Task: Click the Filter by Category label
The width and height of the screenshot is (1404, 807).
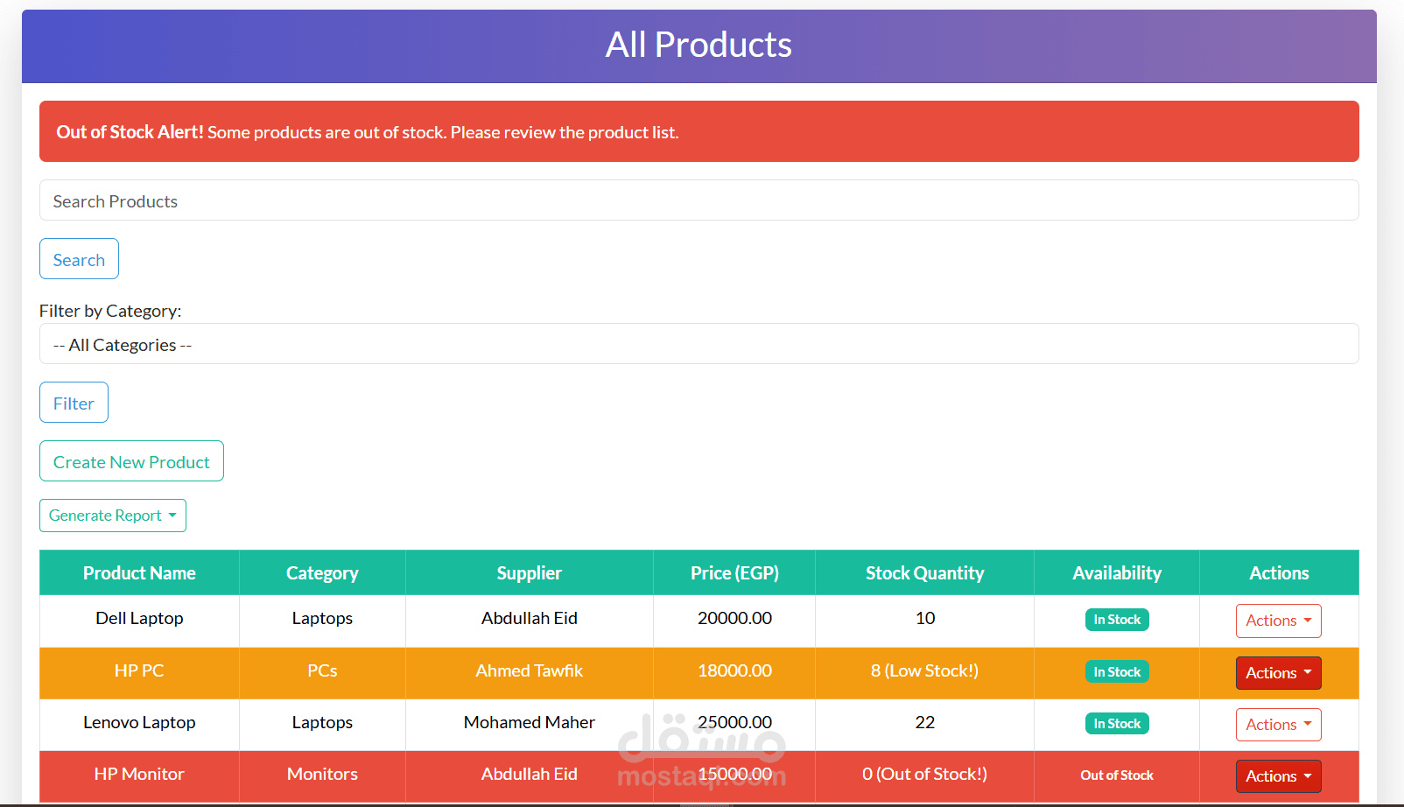Action: 110,311
